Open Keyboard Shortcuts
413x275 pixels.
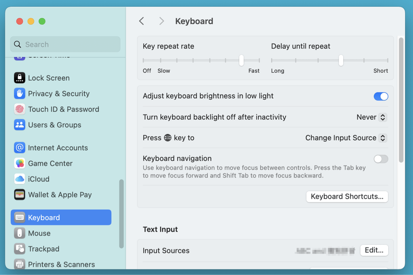(x=347, y=197)
